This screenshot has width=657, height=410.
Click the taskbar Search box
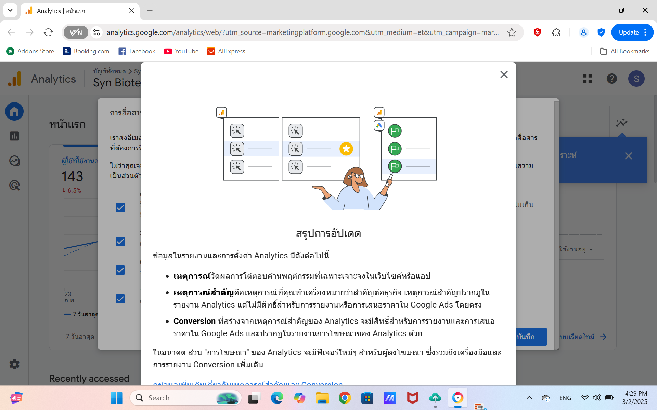[x=186, y=398]
